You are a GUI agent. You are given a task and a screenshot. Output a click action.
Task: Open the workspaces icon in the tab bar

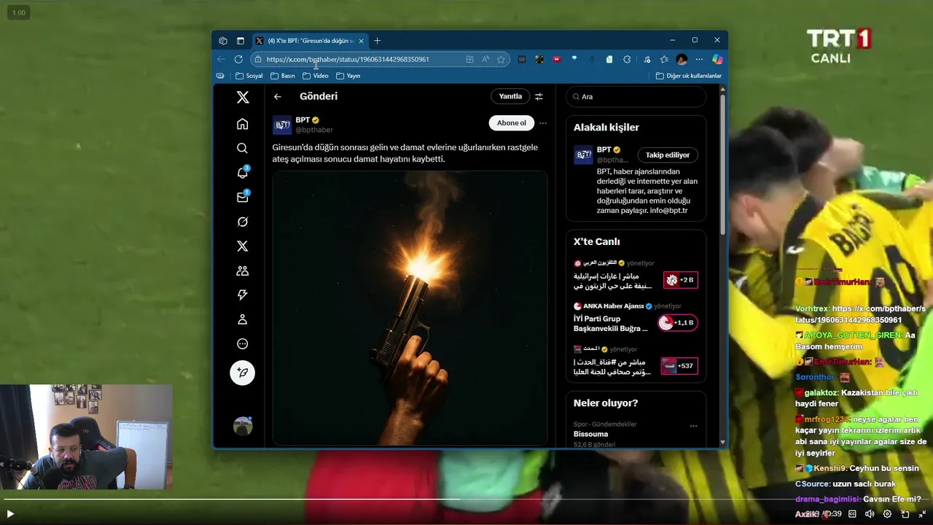[x=223, y=41]
